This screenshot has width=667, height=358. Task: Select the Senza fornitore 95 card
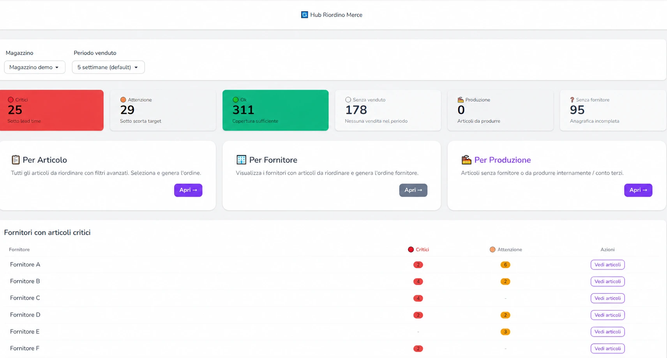613,110
